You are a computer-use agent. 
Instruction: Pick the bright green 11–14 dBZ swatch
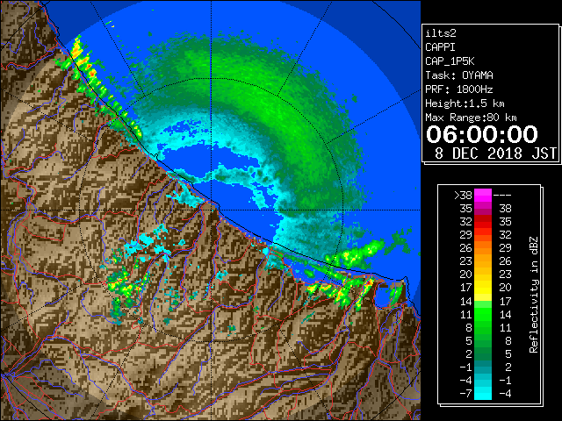(483, 314)
